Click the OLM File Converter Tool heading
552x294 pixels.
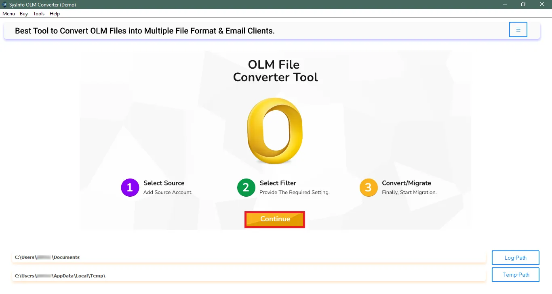point(275,71)
